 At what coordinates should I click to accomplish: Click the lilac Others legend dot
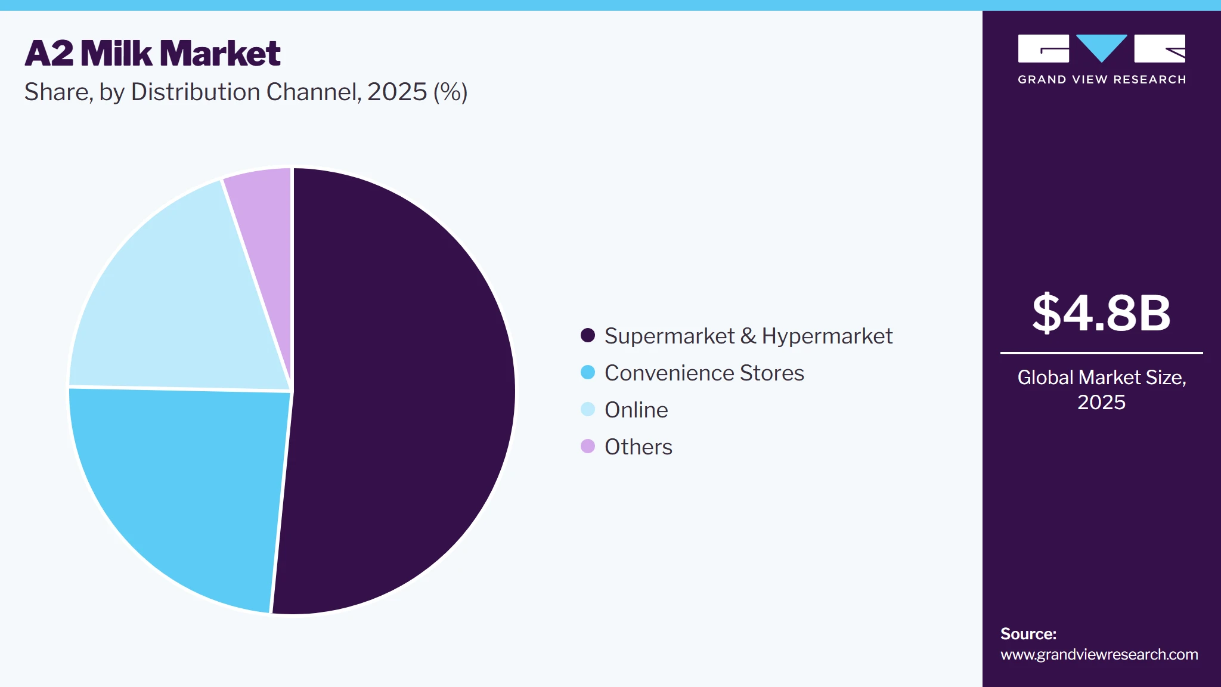click(x=588, y=447)
